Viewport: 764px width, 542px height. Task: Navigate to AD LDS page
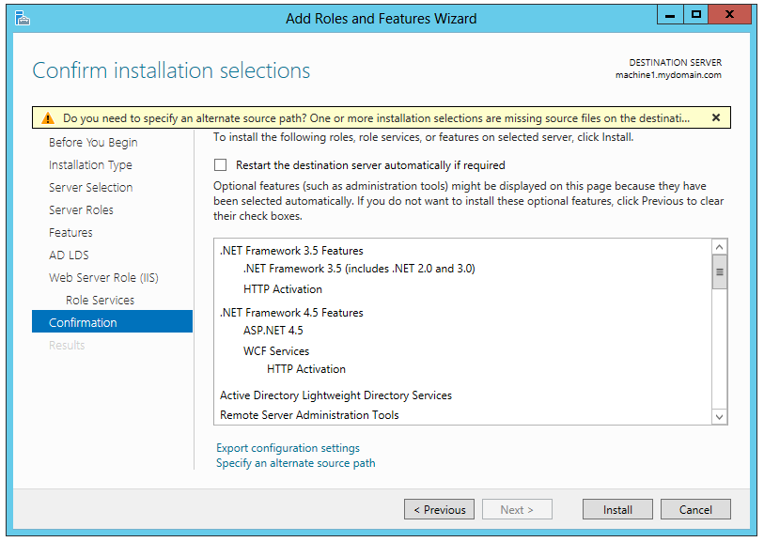[69, 256]
